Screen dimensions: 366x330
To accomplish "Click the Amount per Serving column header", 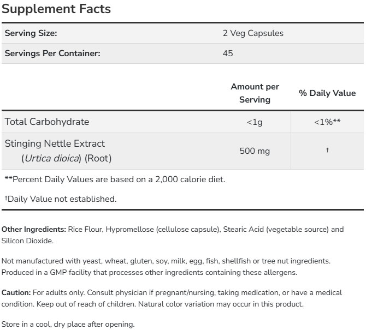I will pos(255,93).
